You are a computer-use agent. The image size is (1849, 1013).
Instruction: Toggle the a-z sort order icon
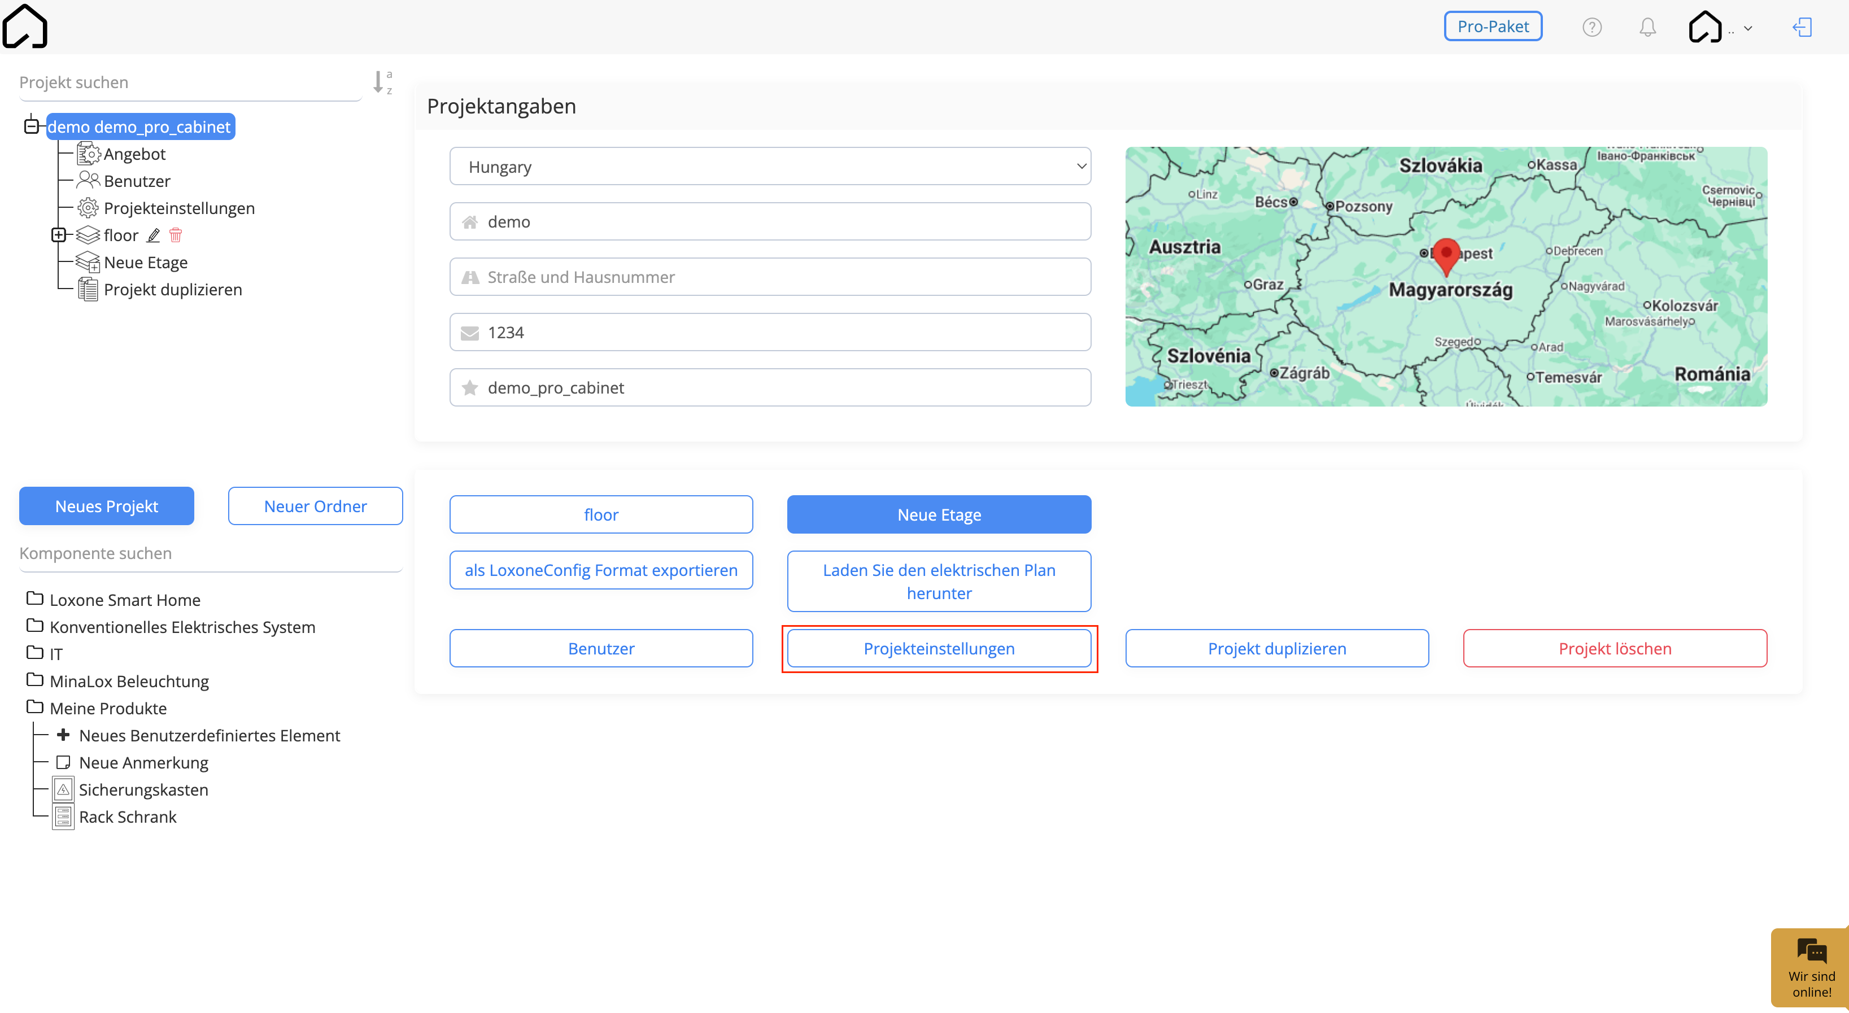tap(382, 82)
